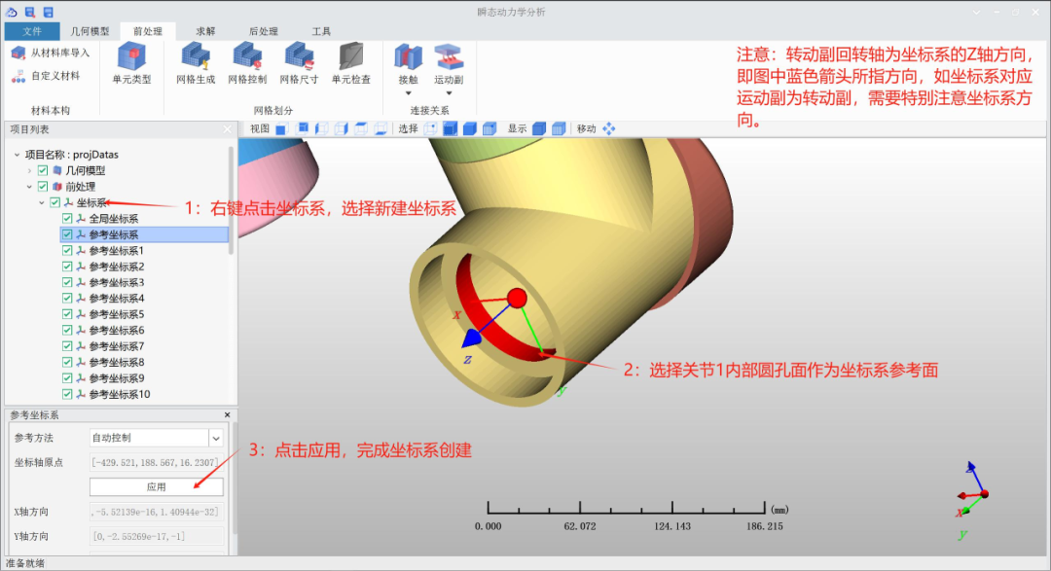Choose solid body selection icon

(x=470, y=128)
